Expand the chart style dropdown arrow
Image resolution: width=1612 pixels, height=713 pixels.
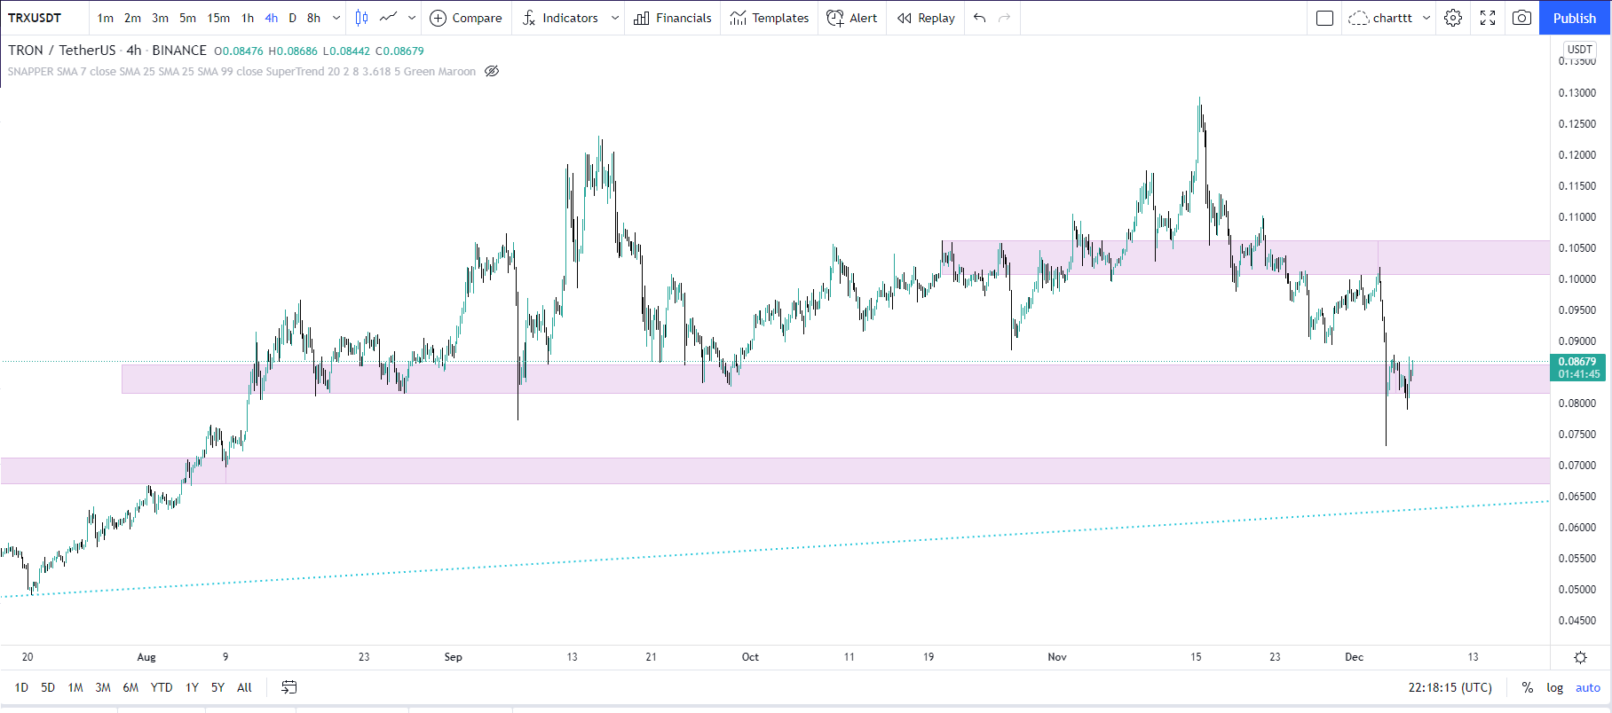click(412, 18)
